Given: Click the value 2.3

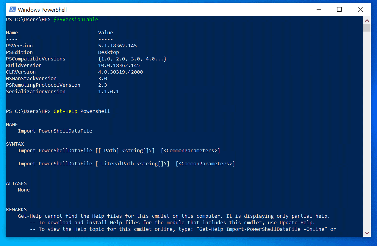Looking at the screenshot, I should point(103,85).
